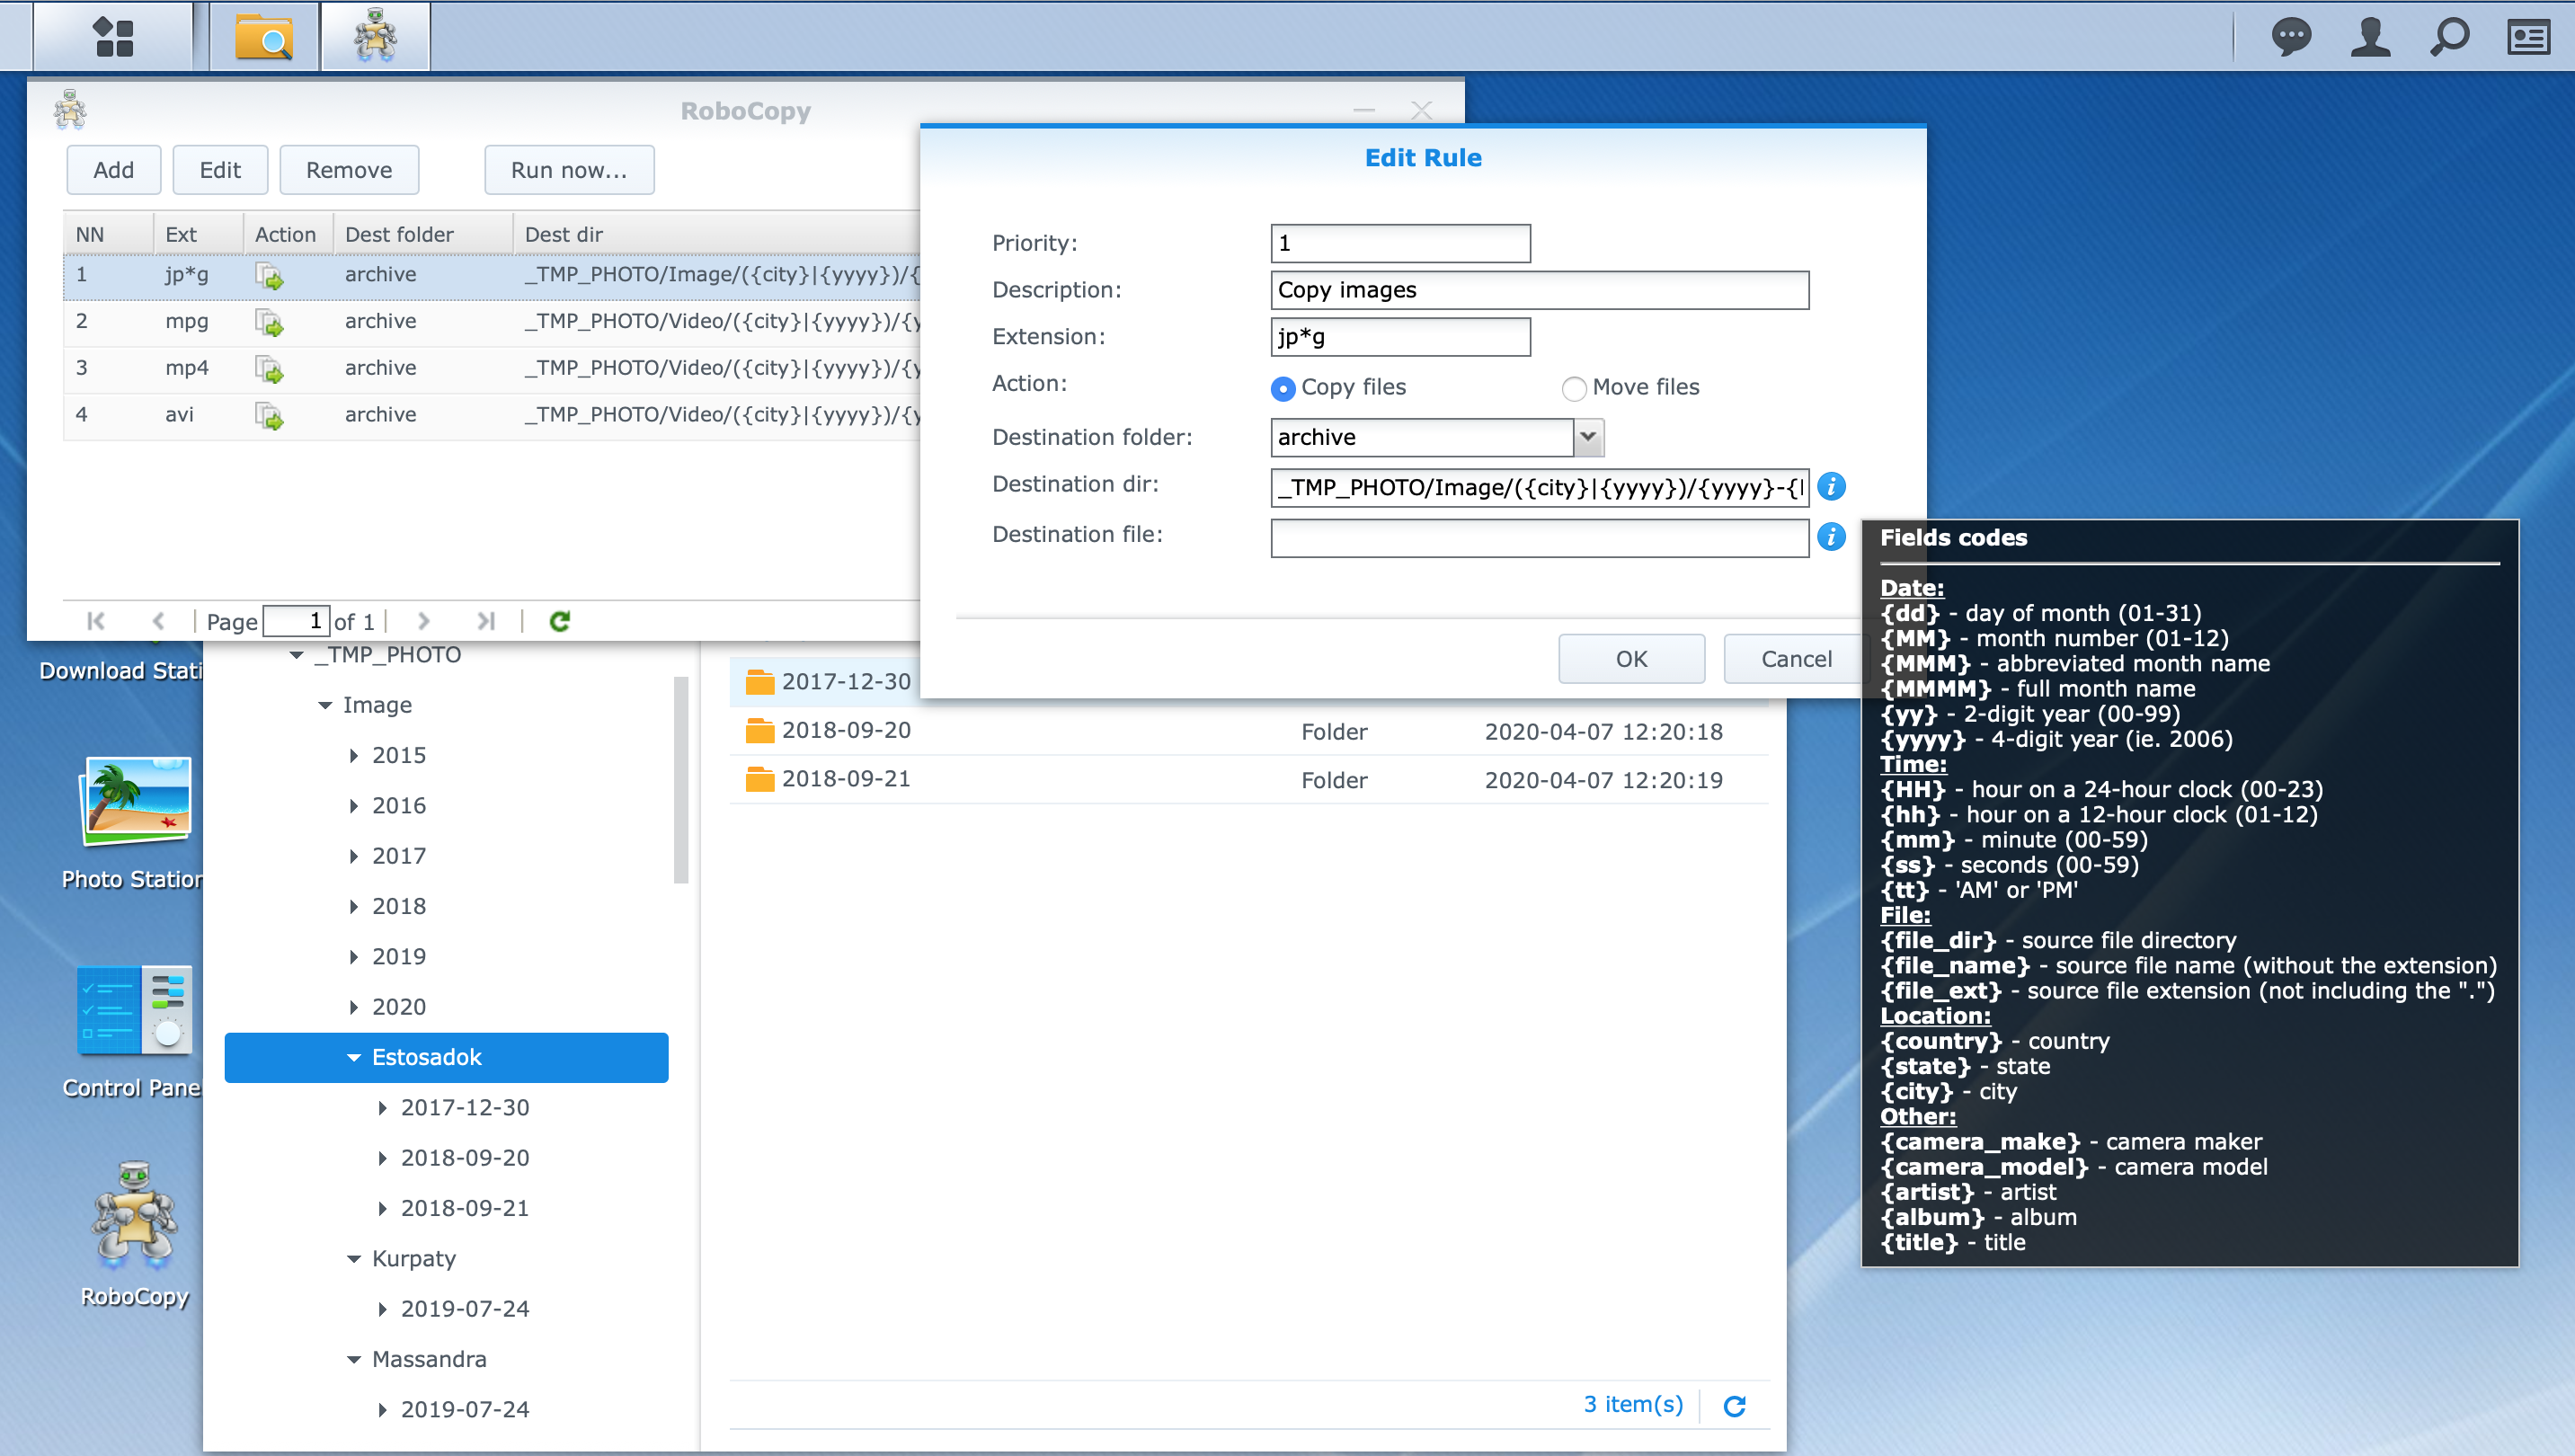This screenshot has height=1456, width=2575.
Task: Sort rules by the Ext column header
Action: pos(198,234)
